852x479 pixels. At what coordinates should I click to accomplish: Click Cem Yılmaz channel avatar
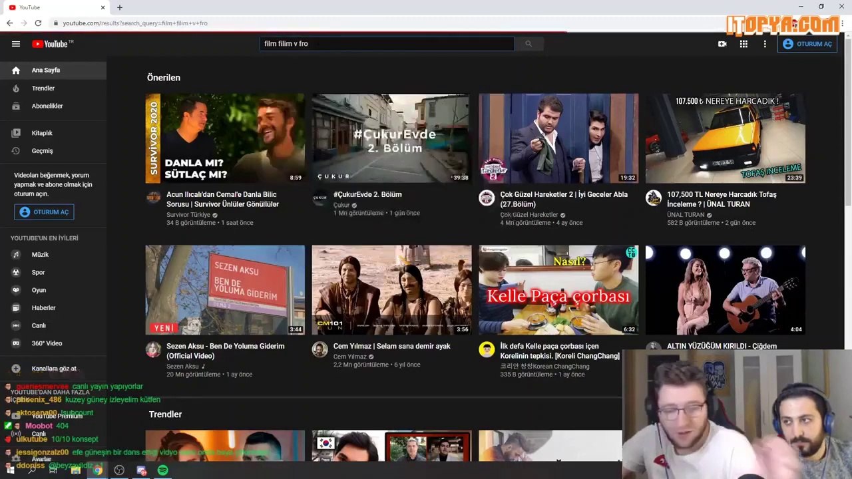click(320, 349)
